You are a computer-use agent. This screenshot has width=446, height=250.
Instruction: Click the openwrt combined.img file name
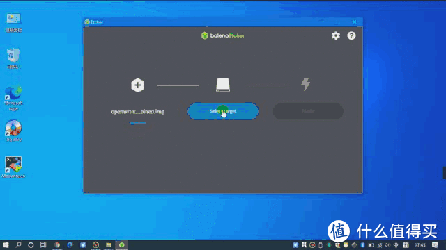tap(138, 112)
